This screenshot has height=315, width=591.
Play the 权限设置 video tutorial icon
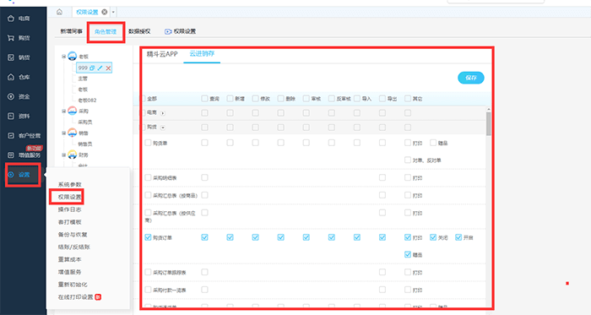point(168,31)
